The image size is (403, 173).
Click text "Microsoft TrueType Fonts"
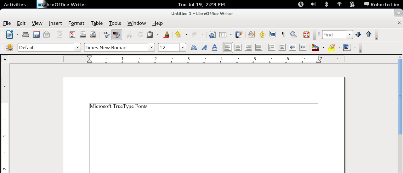(x=118, y=106)
